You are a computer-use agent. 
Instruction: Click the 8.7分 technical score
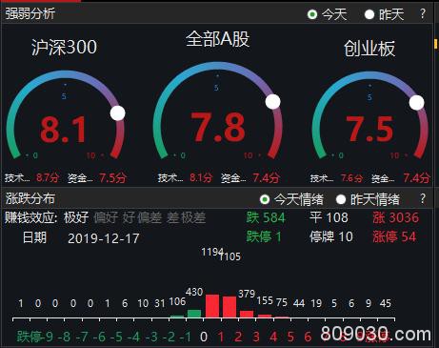48,177
